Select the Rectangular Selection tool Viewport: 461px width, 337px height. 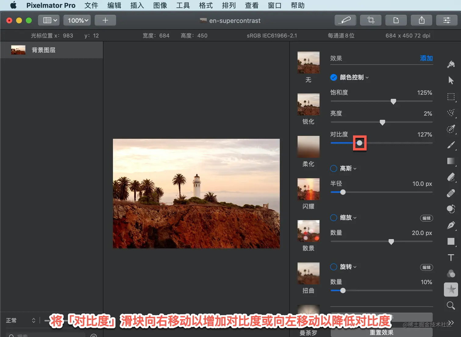click(451, 97)
